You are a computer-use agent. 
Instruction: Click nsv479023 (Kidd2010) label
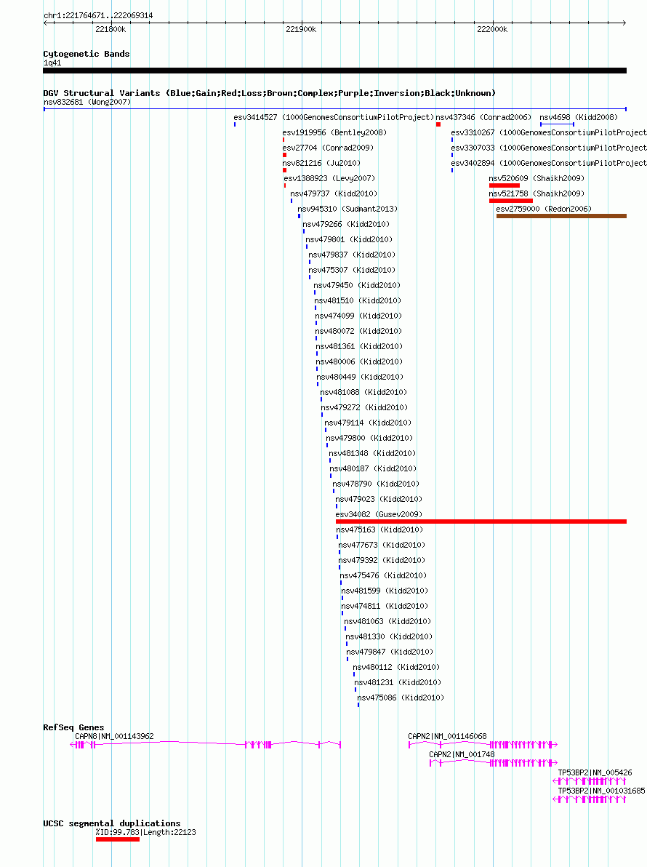pyautogui.click(x=379, y=499)
